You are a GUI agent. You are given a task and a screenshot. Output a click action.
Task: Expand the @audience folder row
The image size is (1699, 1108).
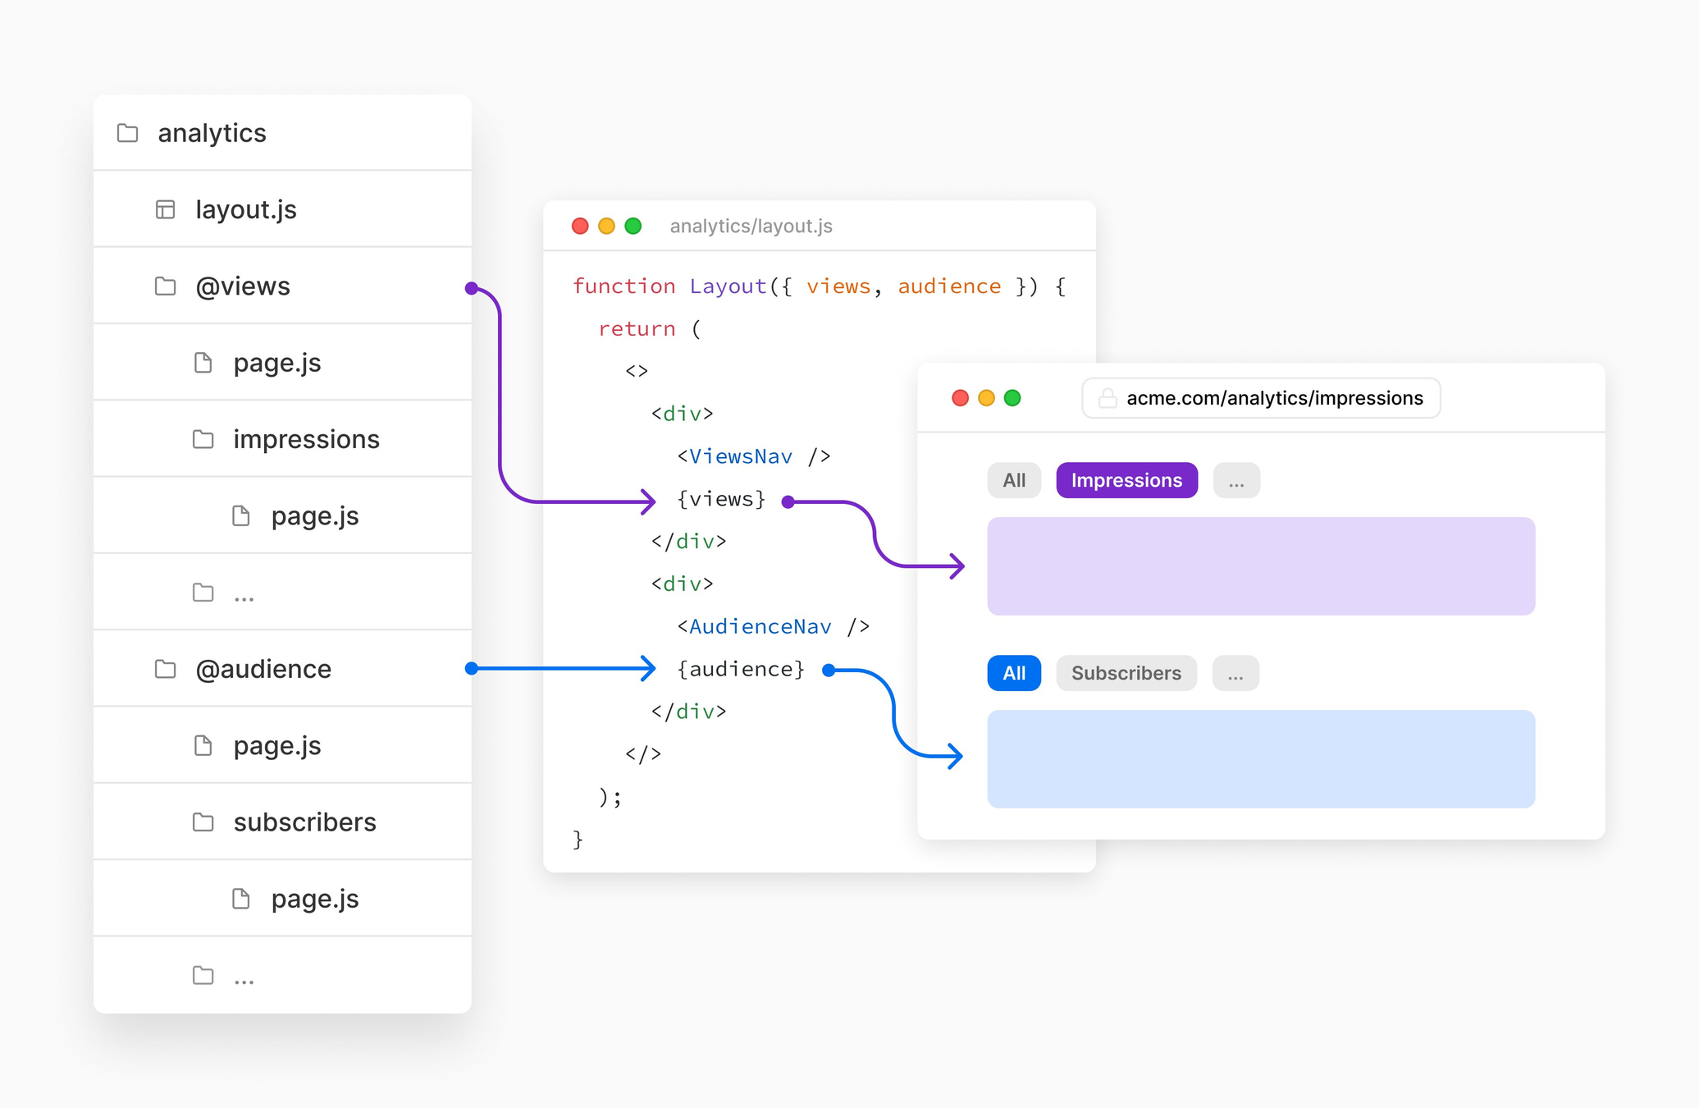point(263,669)
